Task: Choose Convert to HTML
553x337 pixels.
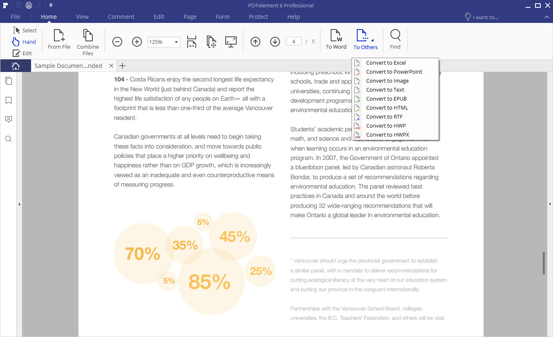Action: (395, 108)
